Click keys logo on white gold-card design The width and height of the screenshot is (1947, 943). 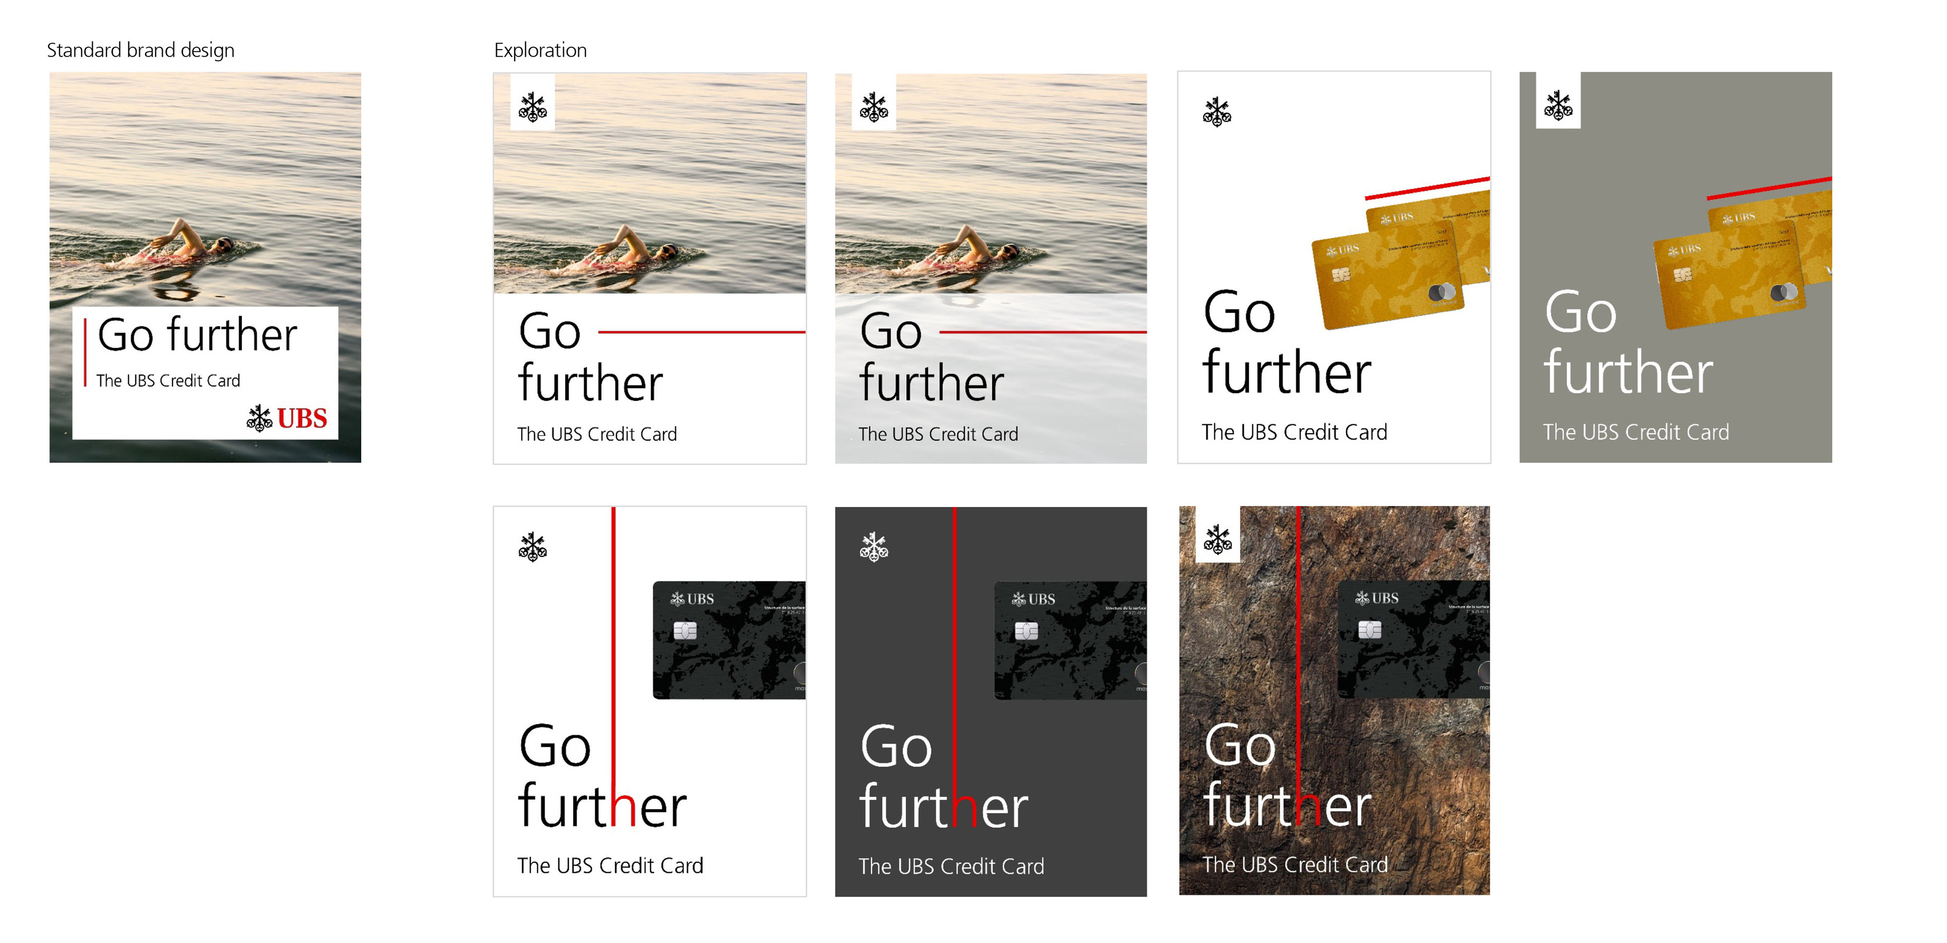pyautogui.click(x=1217, y=112)
